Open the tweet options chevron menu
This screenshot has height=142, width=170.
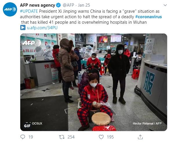tap(165, 5)
